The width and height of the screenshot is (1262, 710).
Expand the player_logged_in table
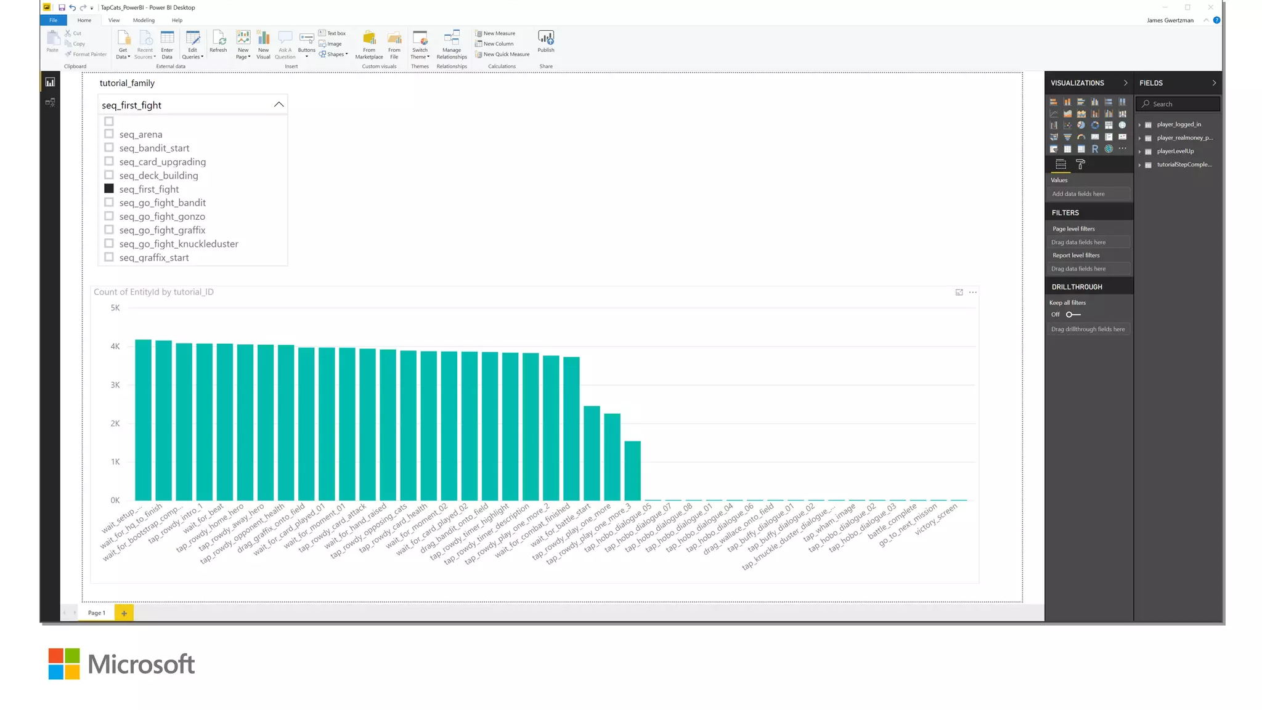tap(1139, 124)
